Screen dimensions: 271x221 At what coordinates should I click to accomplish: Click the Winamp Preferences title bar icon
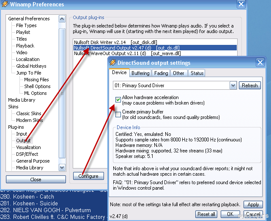tap(5, 4)
